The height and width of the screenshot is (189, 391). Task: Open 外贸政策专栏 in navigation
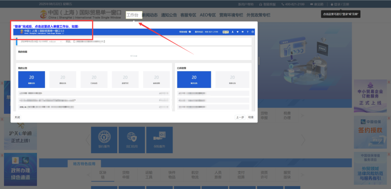point(258,15)
